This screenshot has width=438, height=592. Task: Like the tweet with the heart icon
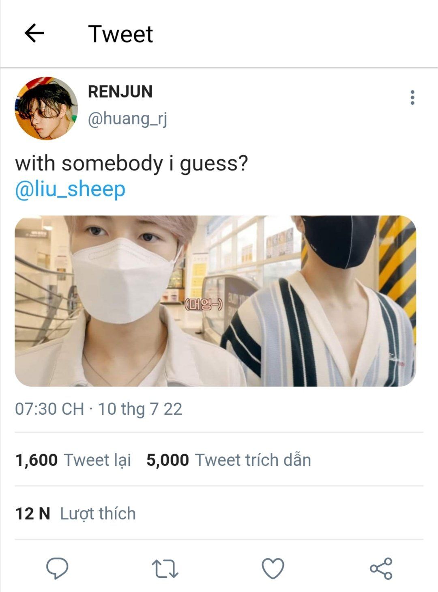(x=273, y=568)
